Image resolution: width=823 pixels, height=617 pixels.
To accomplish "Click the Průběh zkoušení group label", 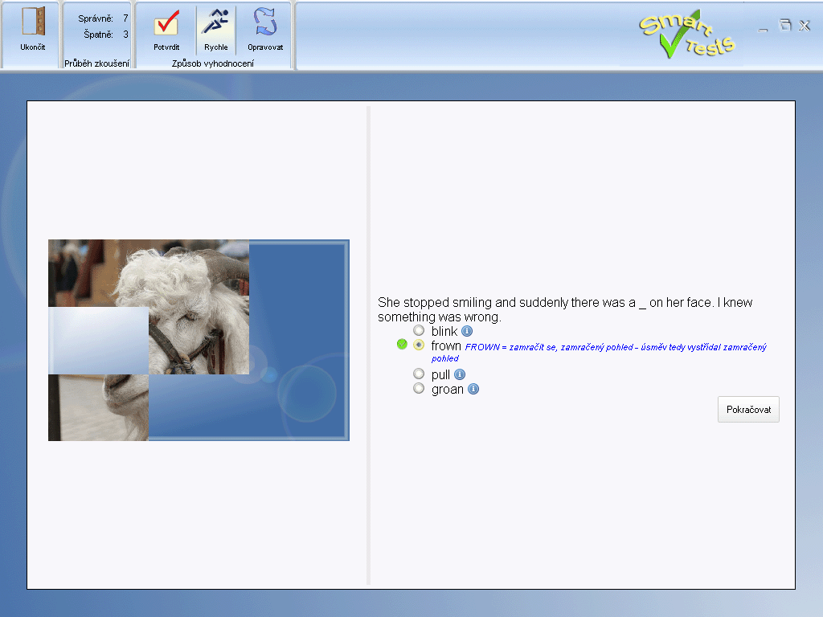I will coord(96,63).
